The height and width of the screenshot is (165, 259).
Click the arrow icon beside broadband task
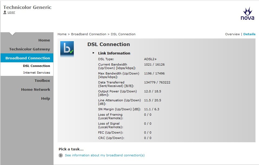tap(61, 155)
